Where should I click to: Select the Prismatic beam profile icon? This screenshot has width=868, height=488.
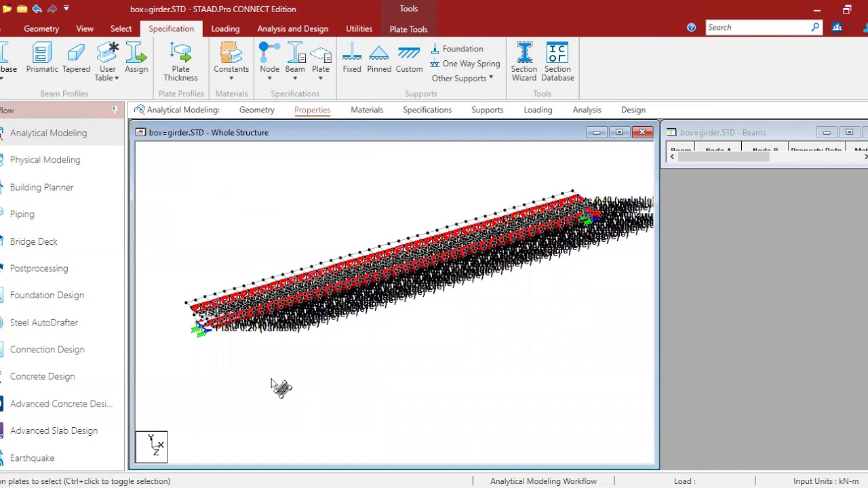tap(42, 58)
